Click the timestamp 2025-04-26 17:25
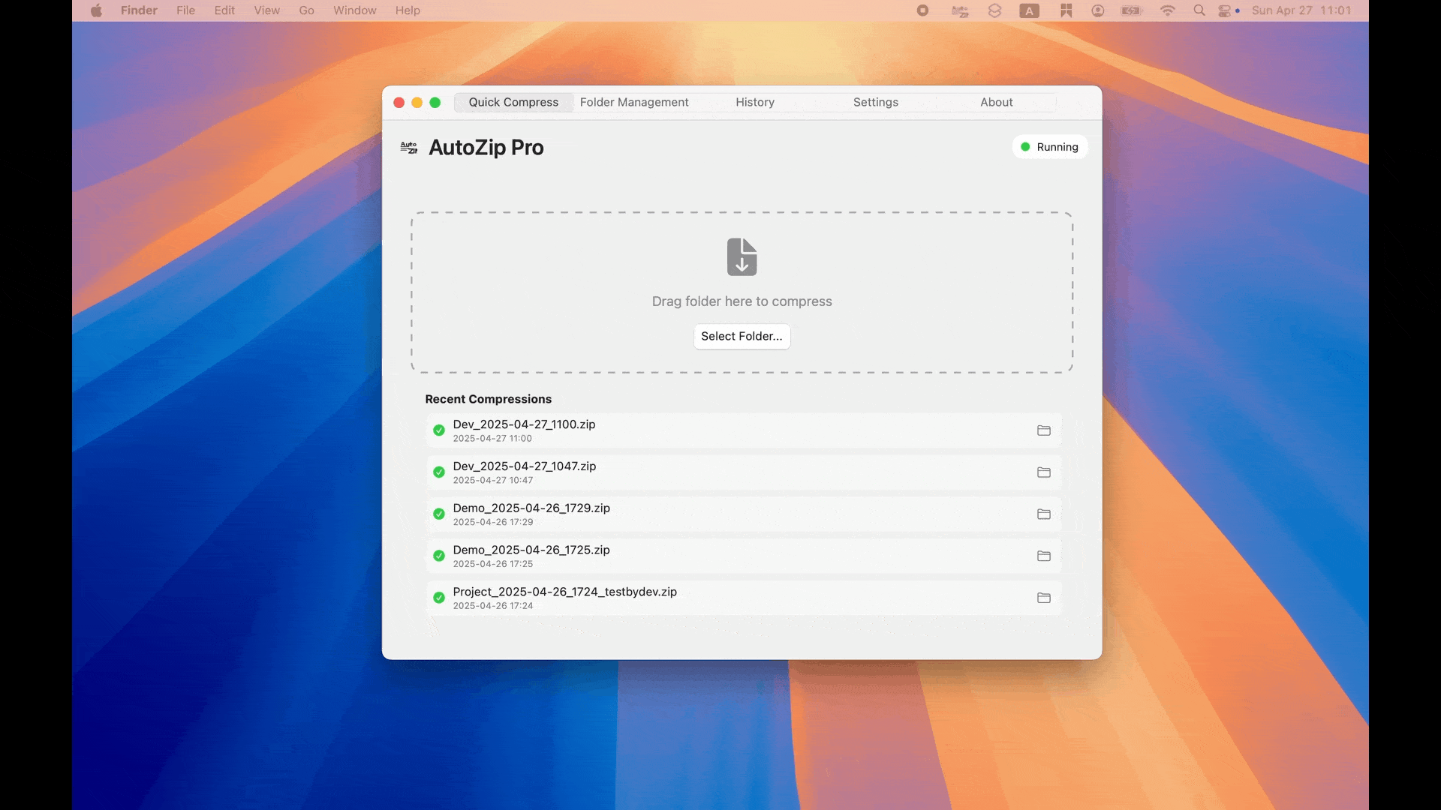The image size is (1441, 810). pyautogui.click(x=493, y=565)
